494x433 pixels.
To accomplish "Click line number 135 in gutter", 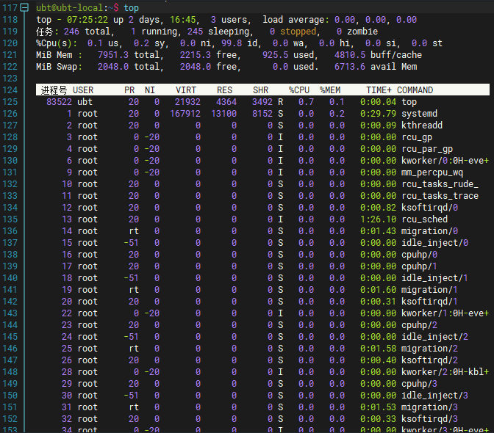I will (10, 219).
